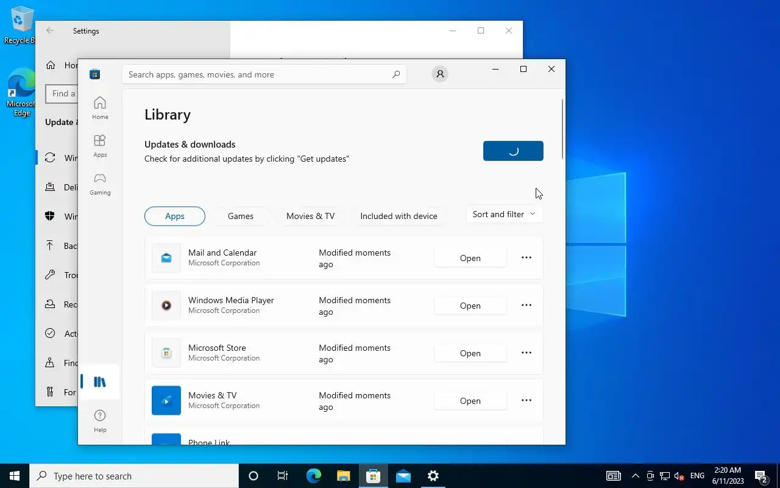Click back arrow in Settings window
Screen dimensions: 780x488
[50, 30]
